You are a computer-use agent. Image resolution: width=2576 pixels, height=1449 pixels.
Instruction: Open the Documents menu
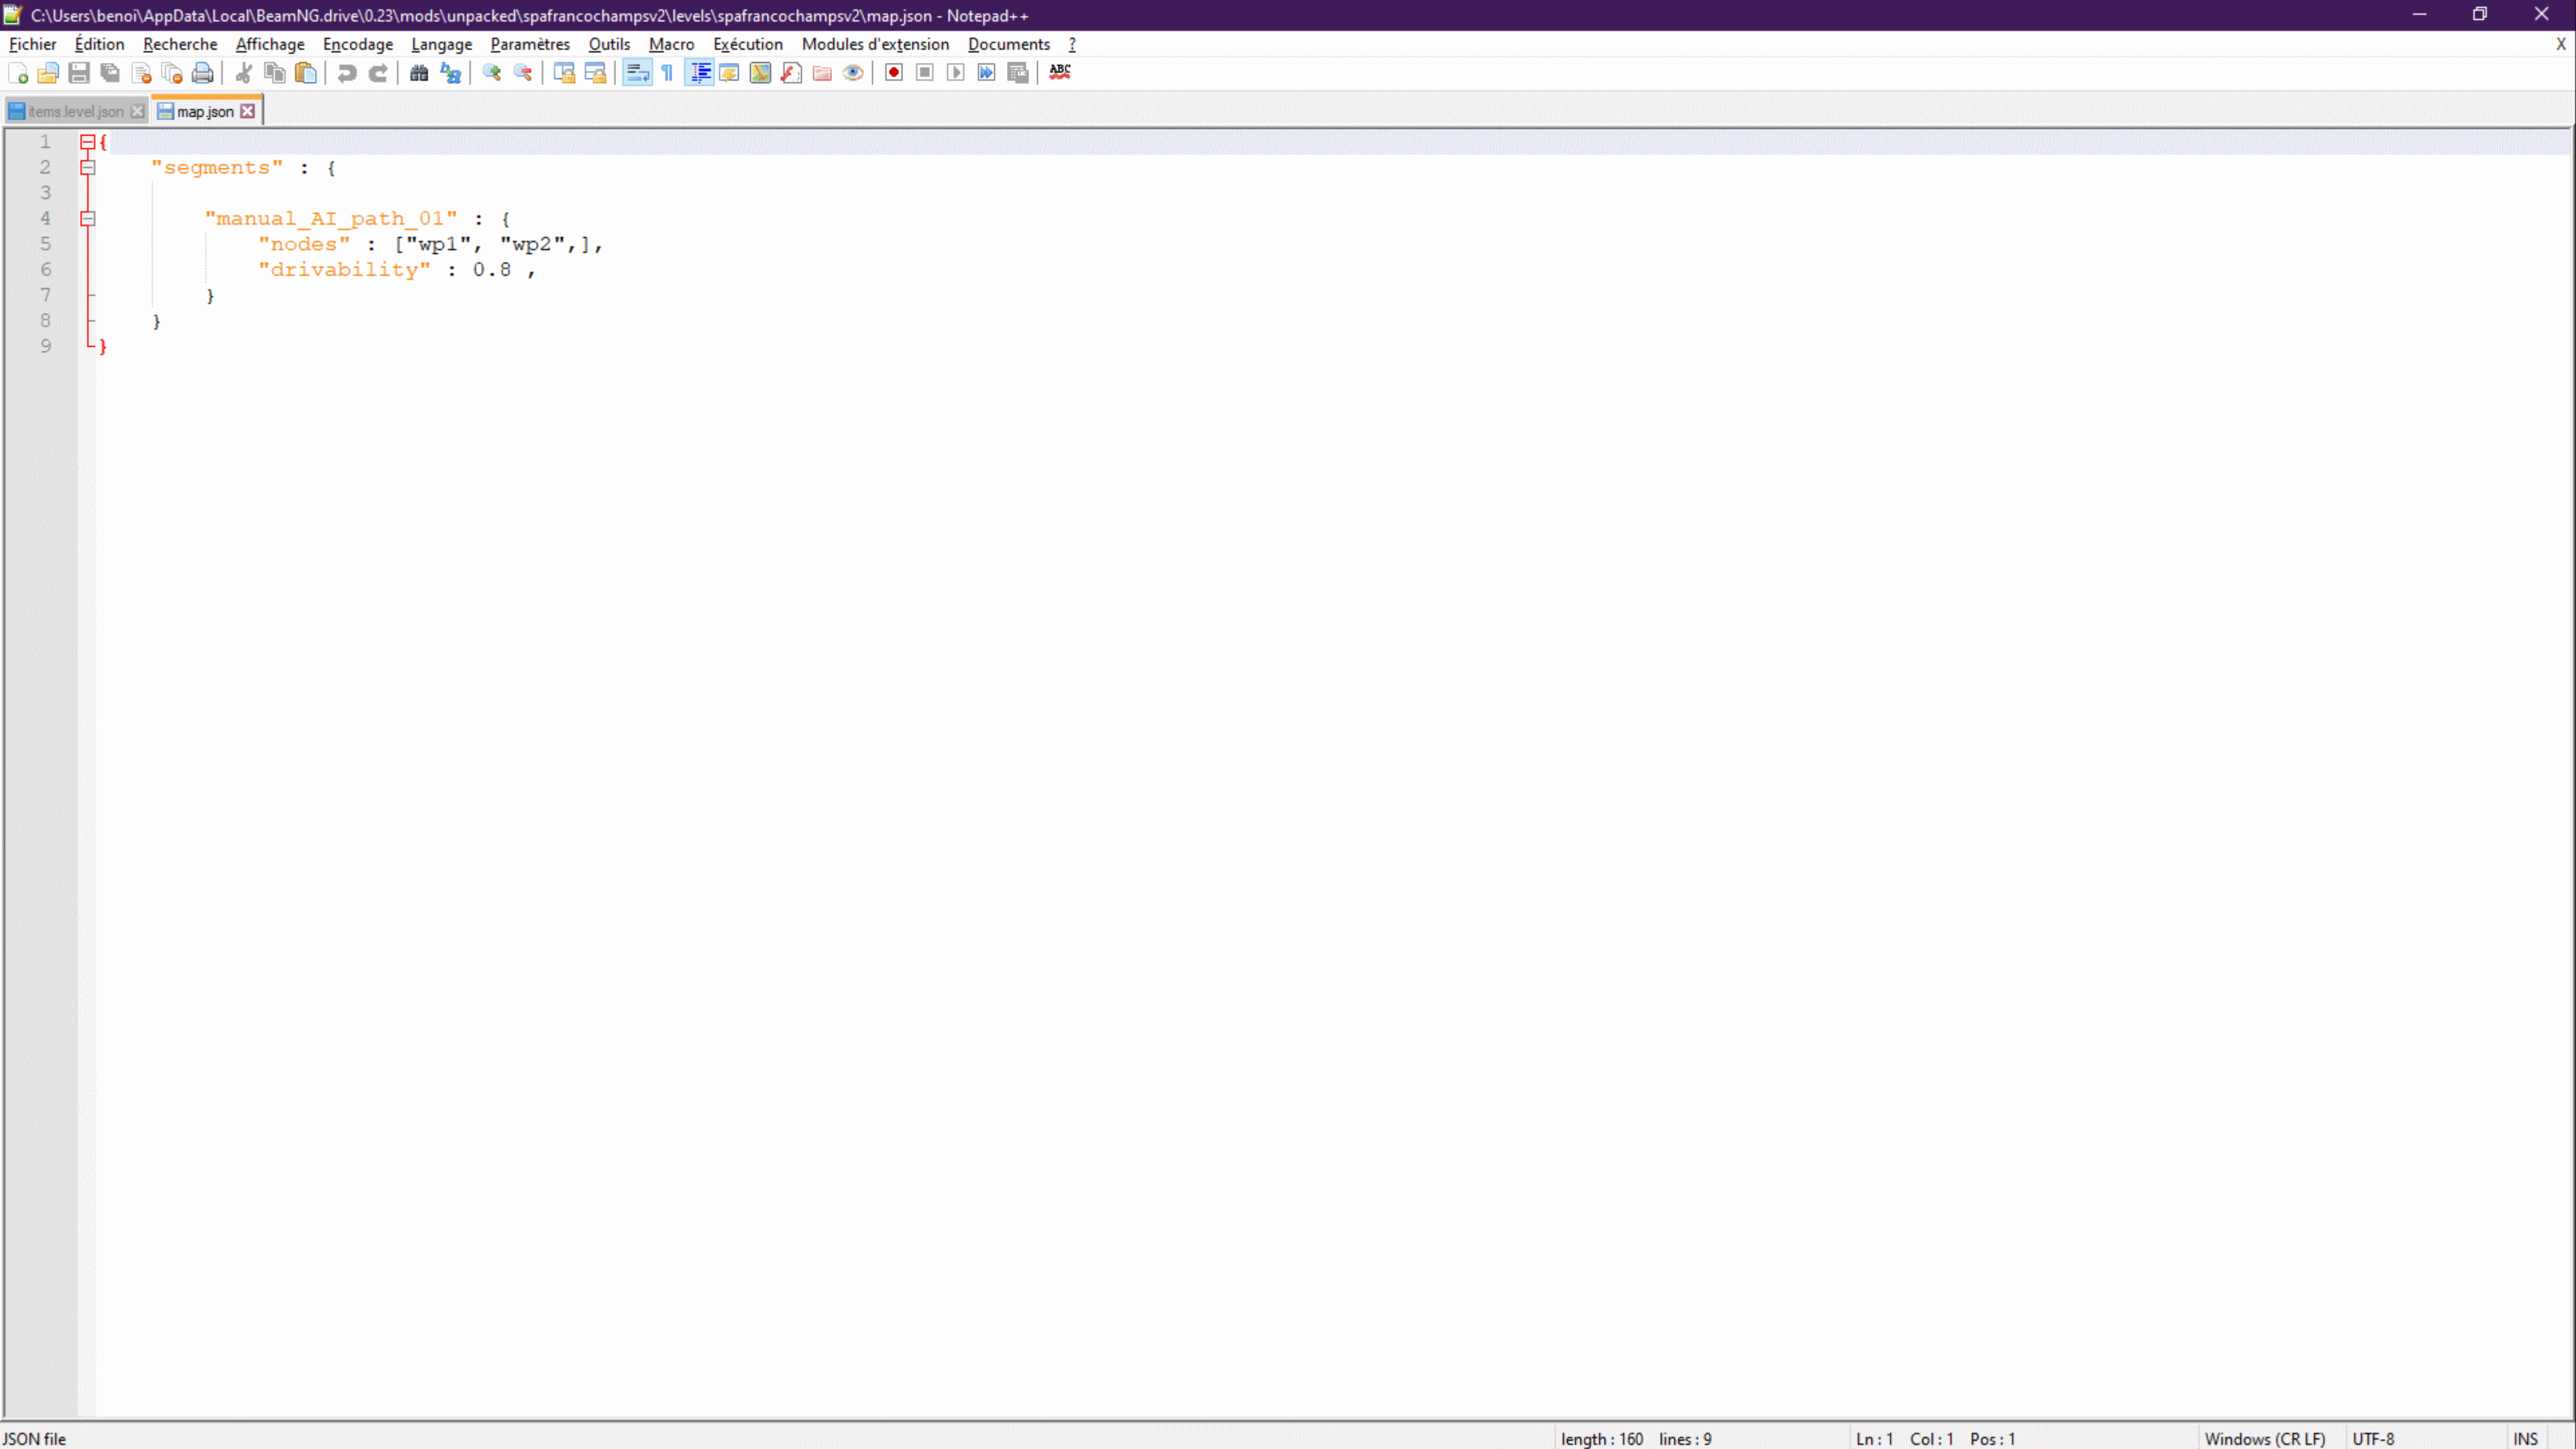click(x=1008, y=44)
